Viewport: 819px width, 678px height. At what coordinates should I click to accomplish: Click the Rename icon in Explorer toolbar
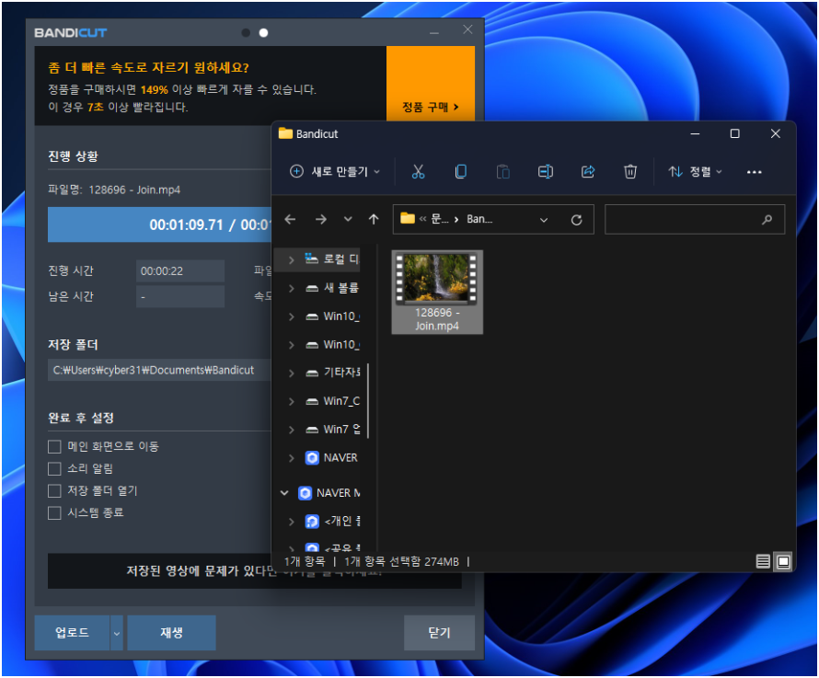click(546, 171)
